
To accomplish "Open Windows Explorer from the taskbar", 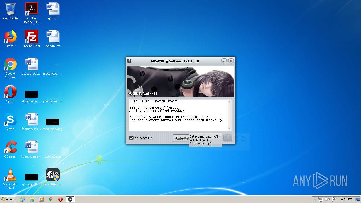I will tap(32, 199).
